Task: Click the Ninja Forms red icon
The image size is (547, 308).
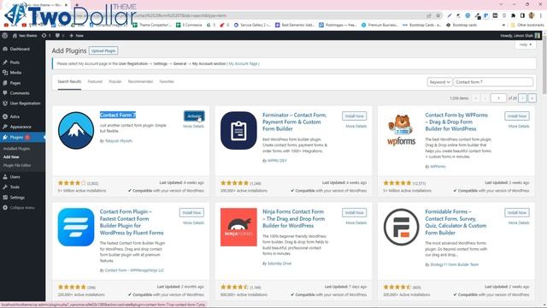Action: point(238,228)
